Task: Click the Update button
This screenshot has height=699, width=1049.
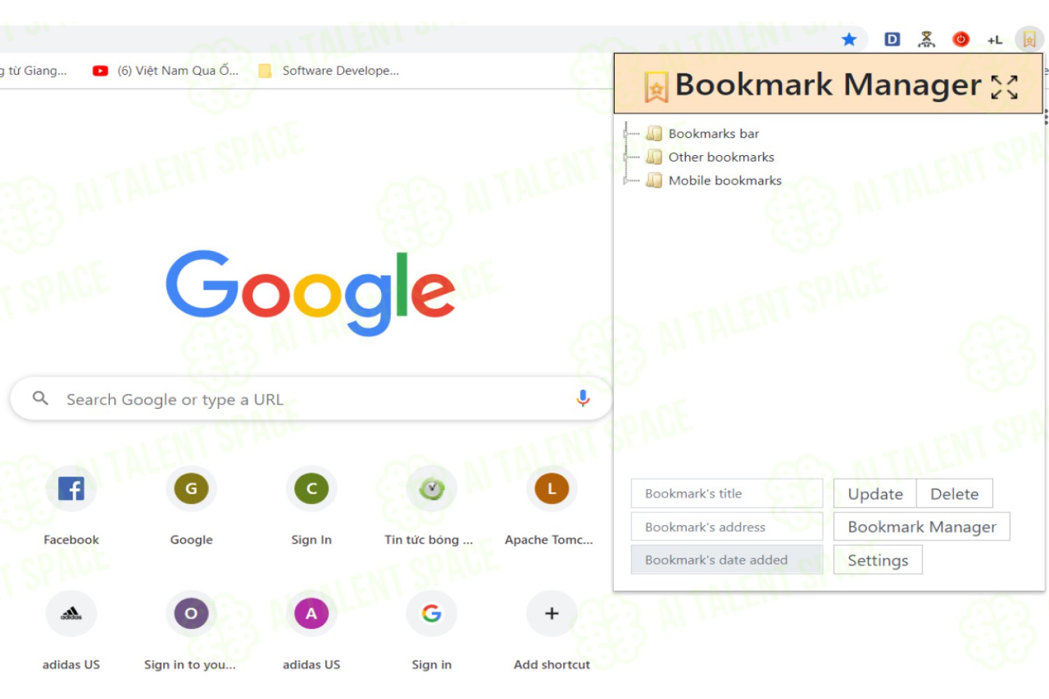Action: click(875, 493)
